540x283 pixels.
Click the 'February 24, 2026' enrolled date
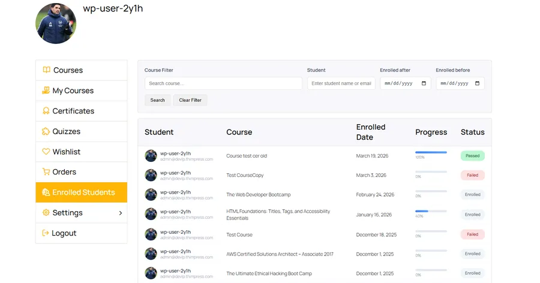pos(375,194)
